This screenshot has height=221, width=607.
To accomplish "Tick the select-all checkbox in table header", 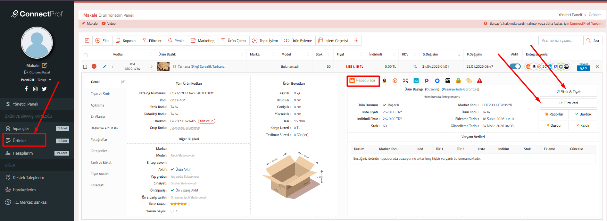I will point(86,55).
